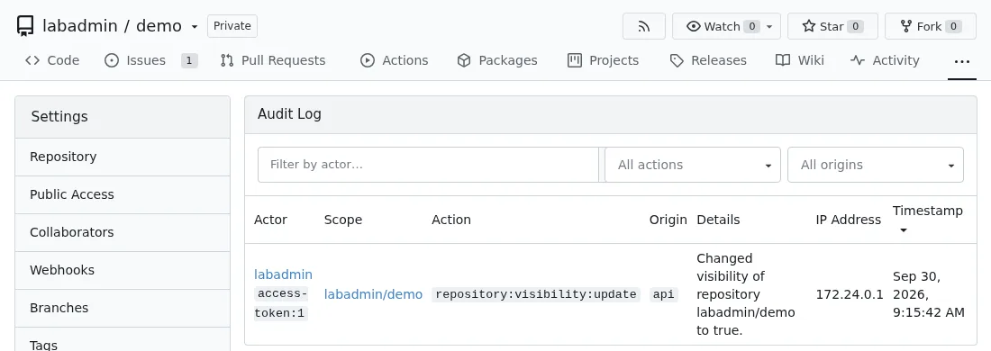Click the Private visibility label
The image size is (991, 351).
(232, 26)
